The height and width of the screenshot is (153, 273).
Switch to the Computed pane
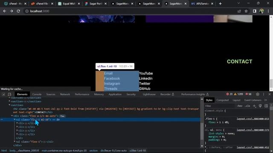click(x=223, y=100)
